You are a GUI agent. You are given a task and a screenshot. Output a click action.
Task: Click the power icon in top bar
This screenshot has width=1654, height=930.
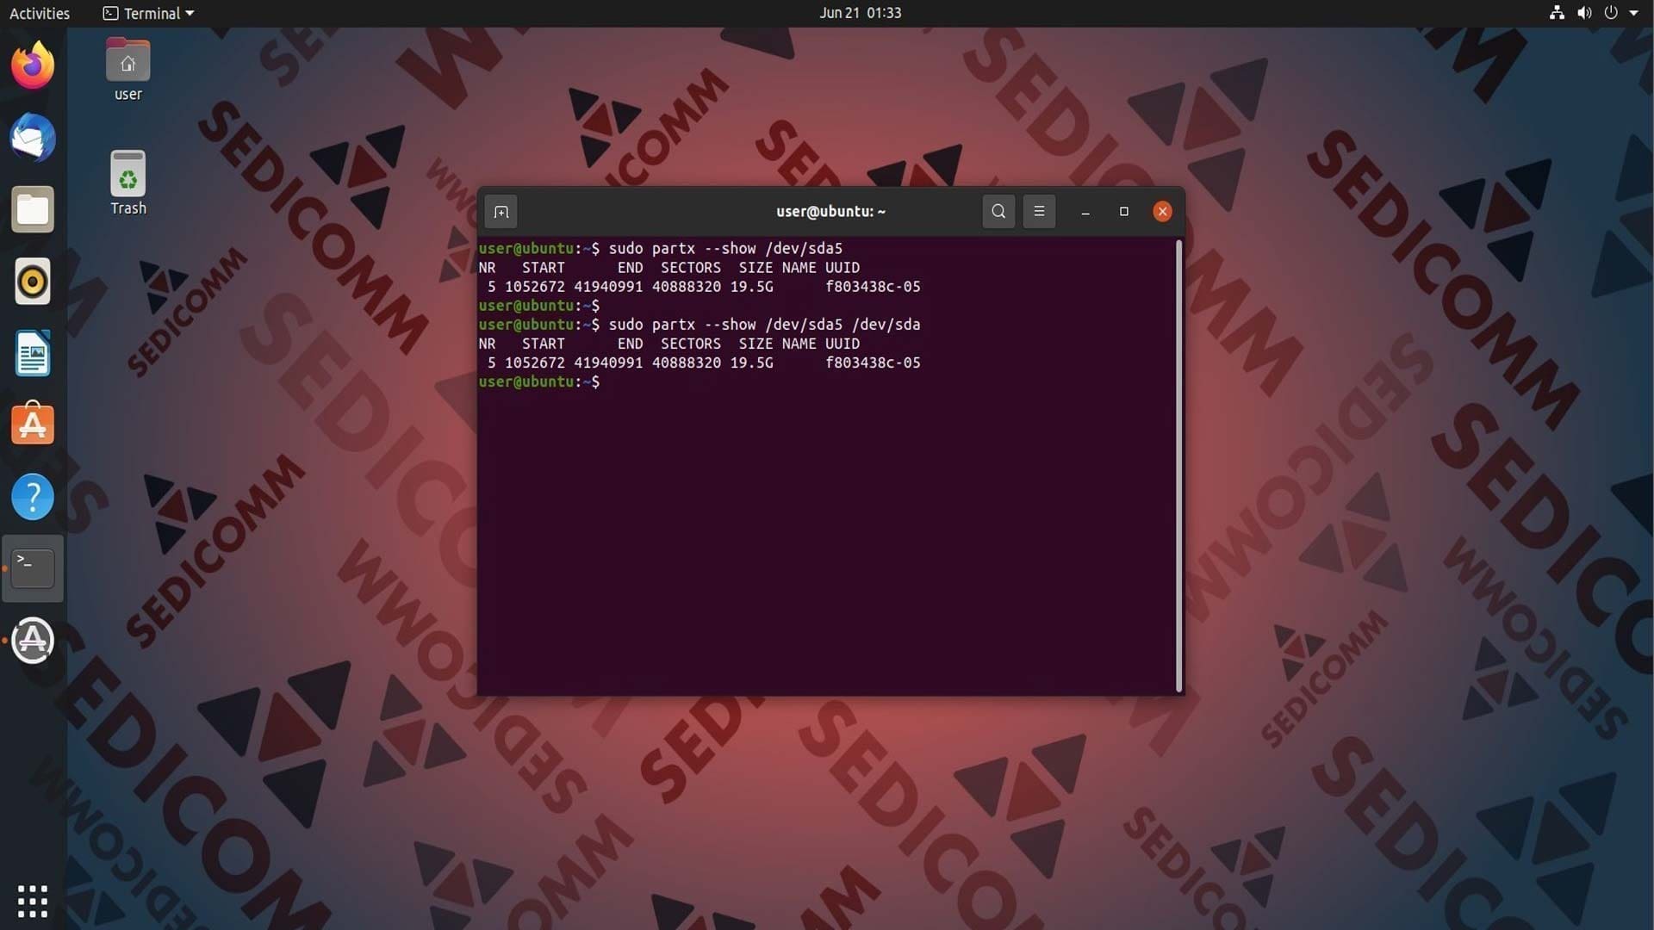1611,13
